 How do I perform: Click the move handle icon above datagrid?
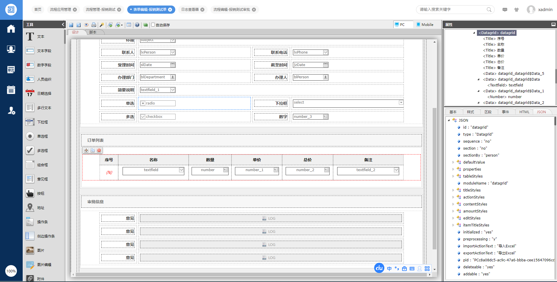coord(86,150)
